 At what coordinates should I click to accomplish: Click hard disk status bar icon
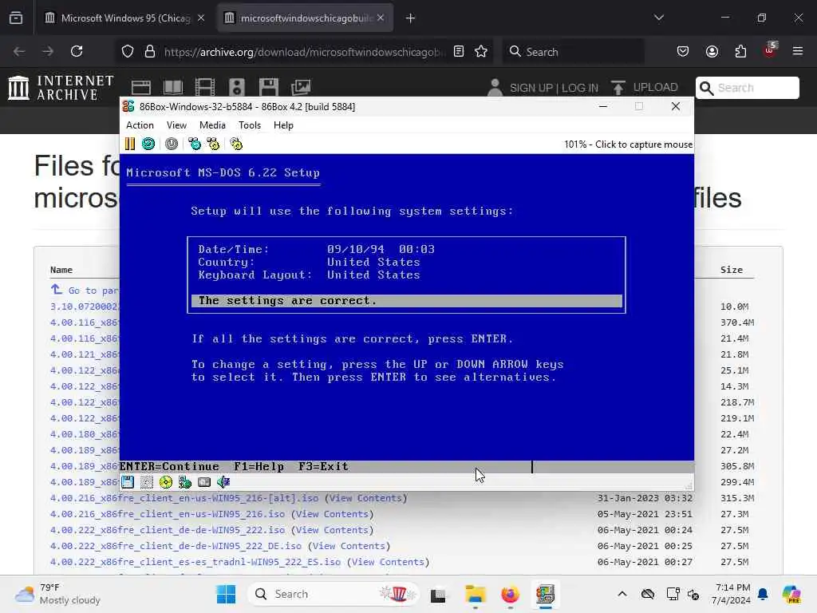pyautogui.click(x=204, y=482)
